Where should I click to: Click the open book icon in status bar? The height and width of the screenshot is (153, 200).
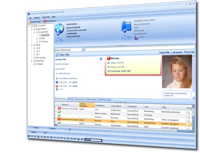61,138
